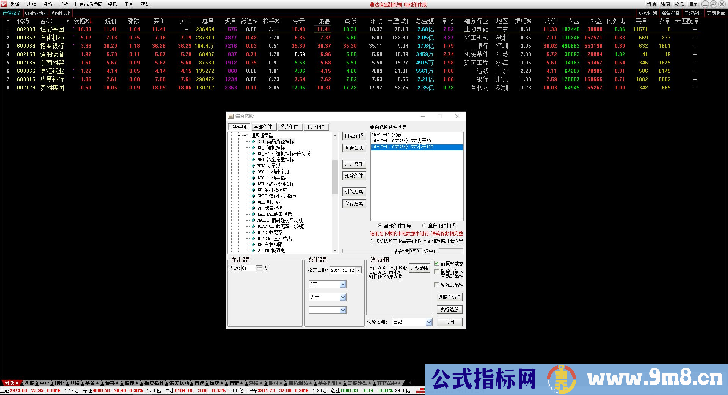Select 全部条件相与 radio button
Image resolution: width=728 pixels, height=395 pixels.
pyautogui.click(x=380, y=226)
